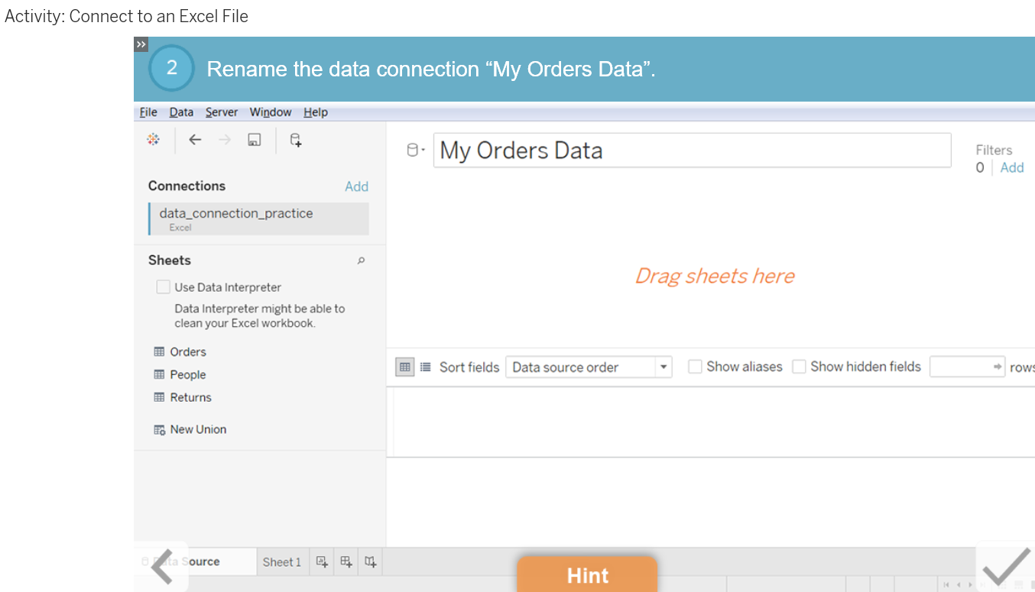
Task: Click the previous-page arrow in status bar
Action: [959, 585]
